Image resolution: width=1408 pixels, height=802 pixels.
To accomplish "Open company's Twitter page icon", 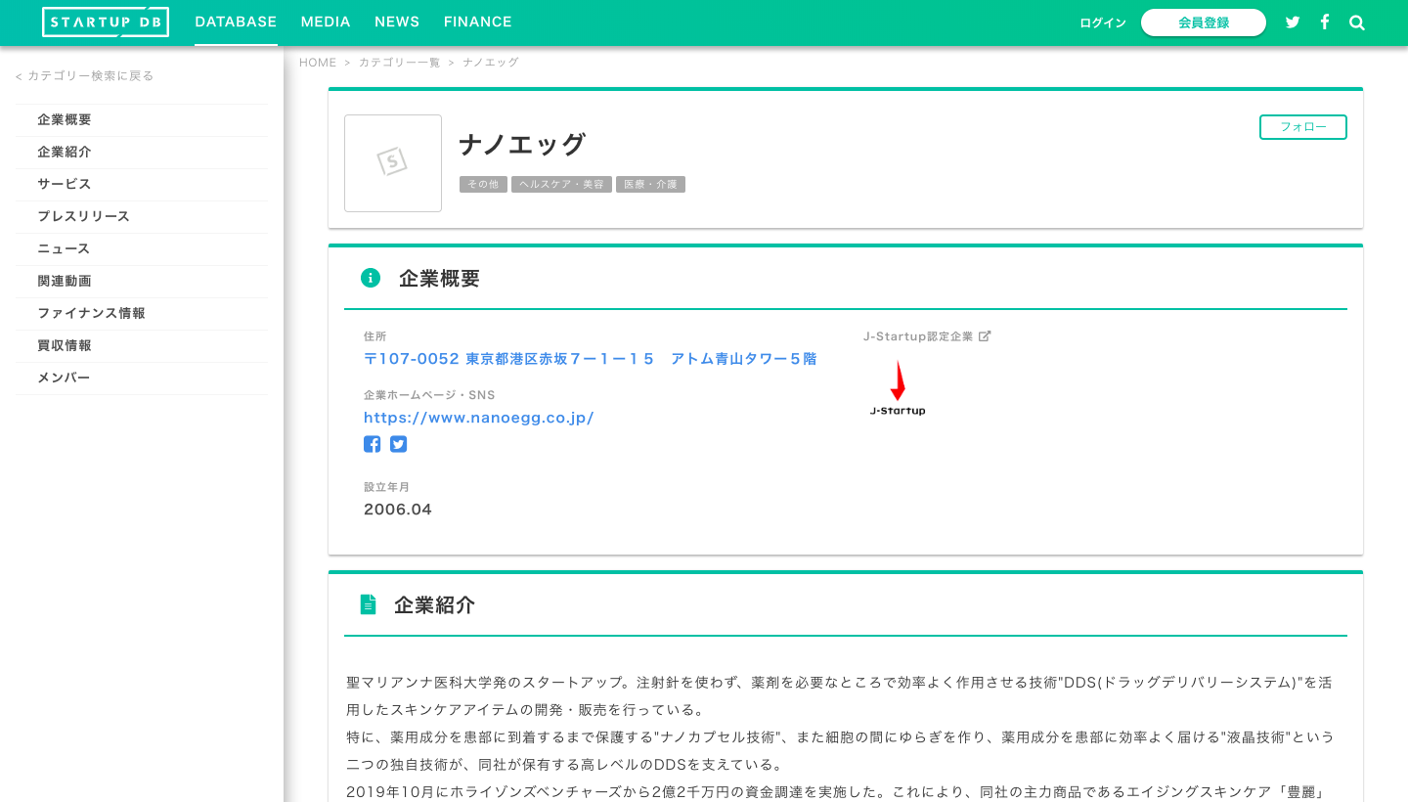I will pos(398,444).
